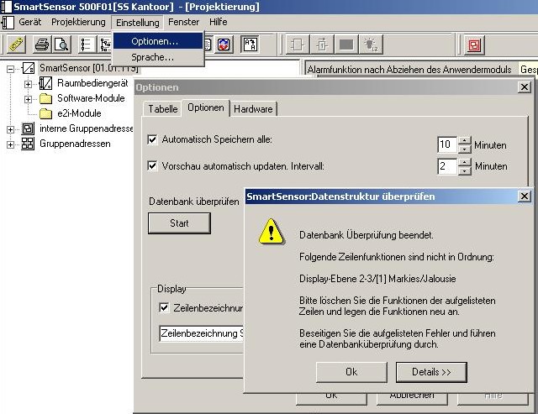Viewport: 538px width, 414px height.
Task: Increase the auto-save minutes spinner
Action: (465, 140)
